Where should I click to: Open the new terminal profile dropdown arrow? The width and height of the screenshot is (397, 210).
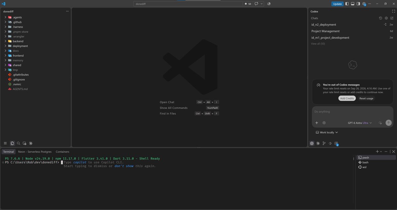tap(381, 152)
